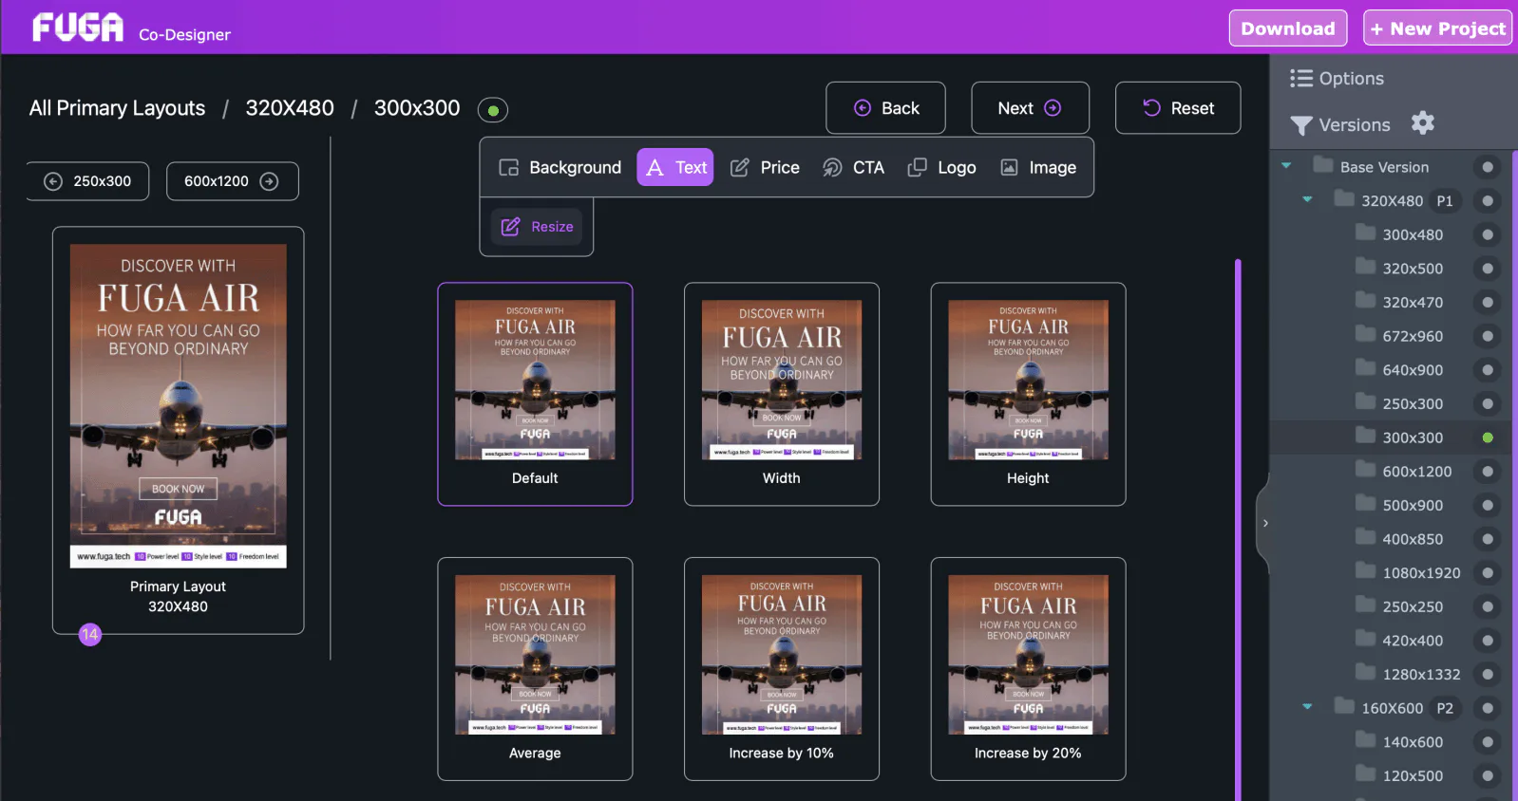Open the Primary Layout 320X480 preview

tap(179, 430)
